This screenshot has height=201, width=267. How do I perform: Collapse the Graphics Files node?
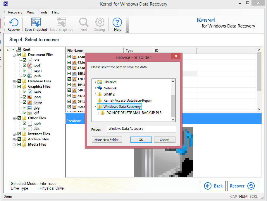14,87
